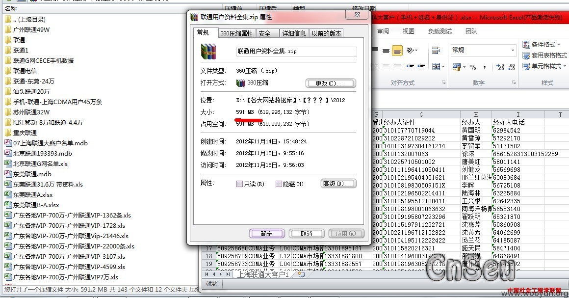Select the 广州联通49W folder in archive list

point(27,29)
